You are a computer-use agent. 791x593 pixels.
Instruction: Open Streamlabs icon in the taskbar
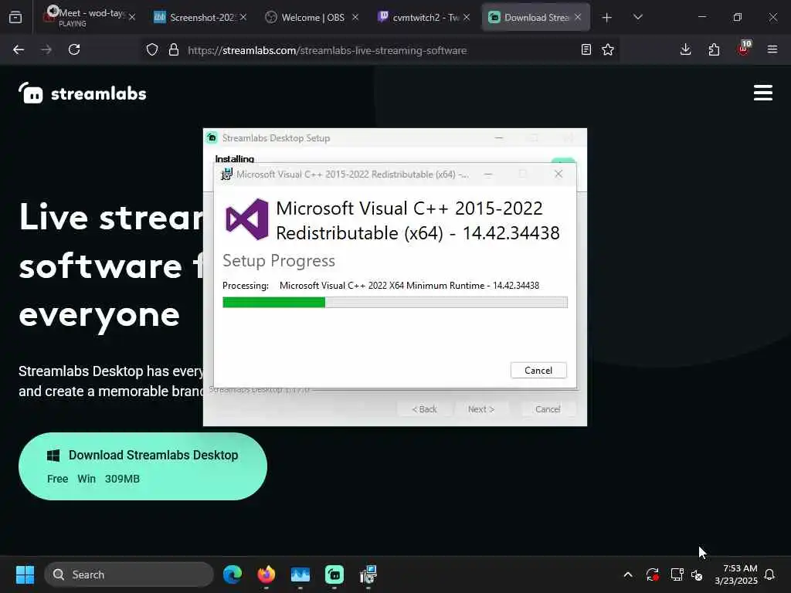point(334,574)
